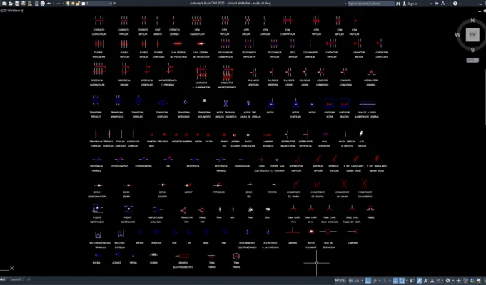Click the Help question mark icon

pos(455,4)
